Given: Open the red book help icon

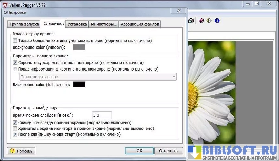Looking at the screenshot, I should coord(201,21).
